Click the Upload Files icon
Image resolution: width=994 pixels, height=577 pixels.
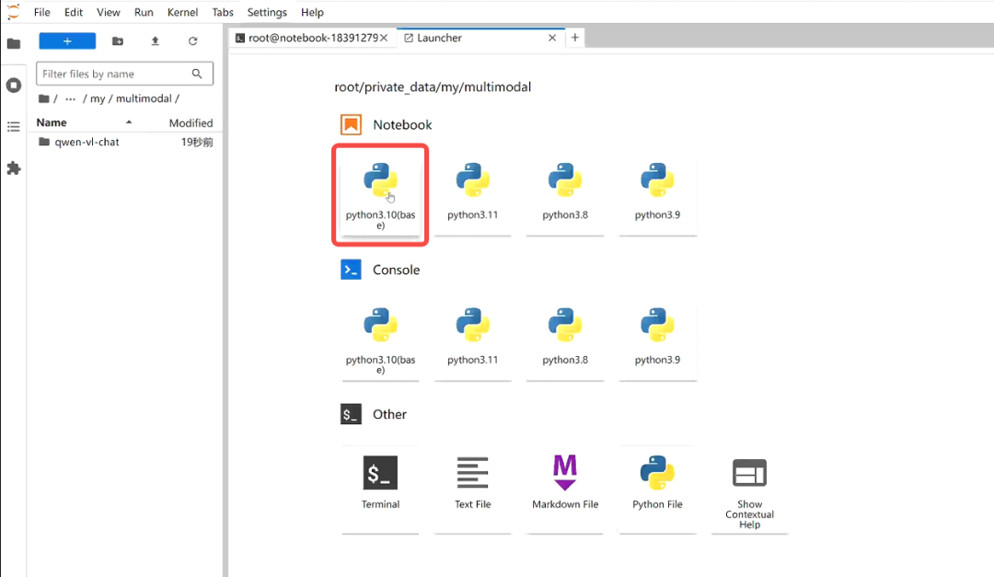tap(155, 41)
